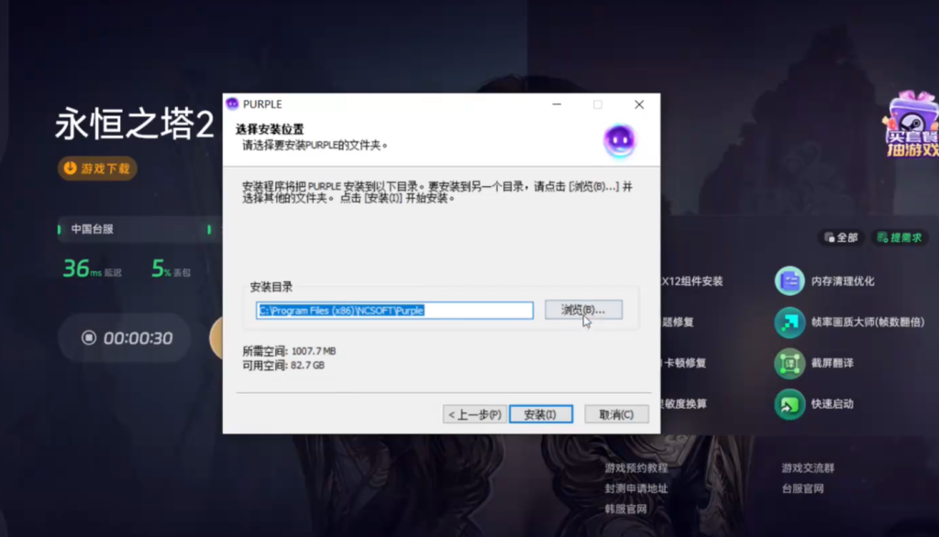Viewport: 939px width, 537px height.
Task: Click the 安装(I) install button
Action: coord(541,414)
